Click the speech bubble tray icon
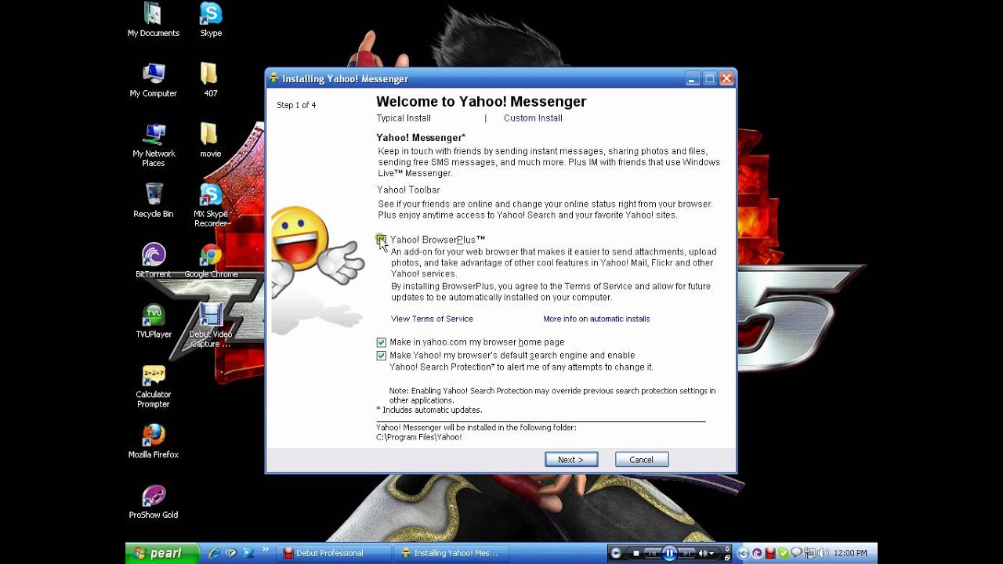This screenshot has width=1003, height=564. 796,552
